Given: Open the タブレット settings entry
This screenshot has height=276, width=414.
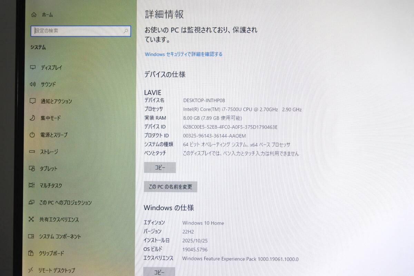Looking at the screenshot, I should pos(48,169).
